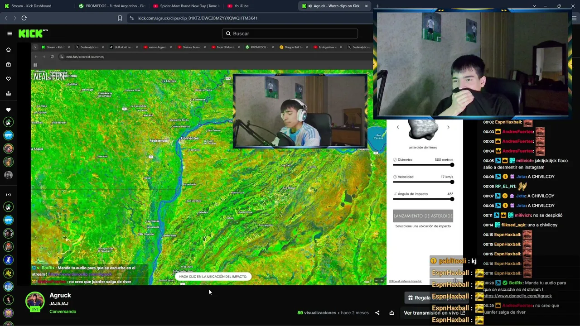Click the LANZAMIENTO DE ASTEROIDE button

coord(423,216)
